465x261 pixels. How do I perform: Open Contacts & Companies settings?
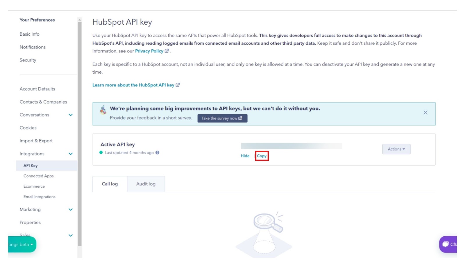coord(43,102)
